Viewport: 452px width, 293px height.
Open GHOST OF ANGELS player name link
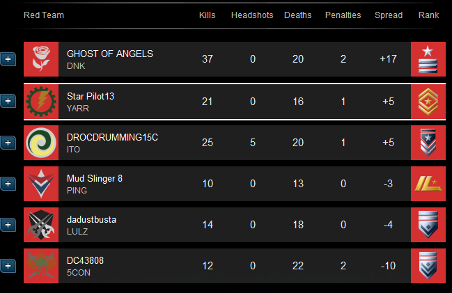(x=109, y=54)
